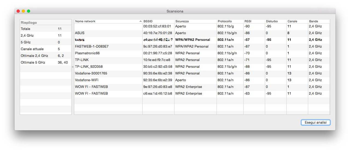Minimize the window using the yellow button
The image size is (350, 151).
point(24,11)
